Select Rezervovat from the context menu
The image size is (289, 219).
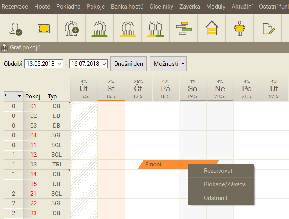[x=218, y=171]
